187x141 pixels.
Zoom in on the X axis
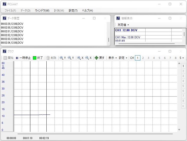point(80,58)
